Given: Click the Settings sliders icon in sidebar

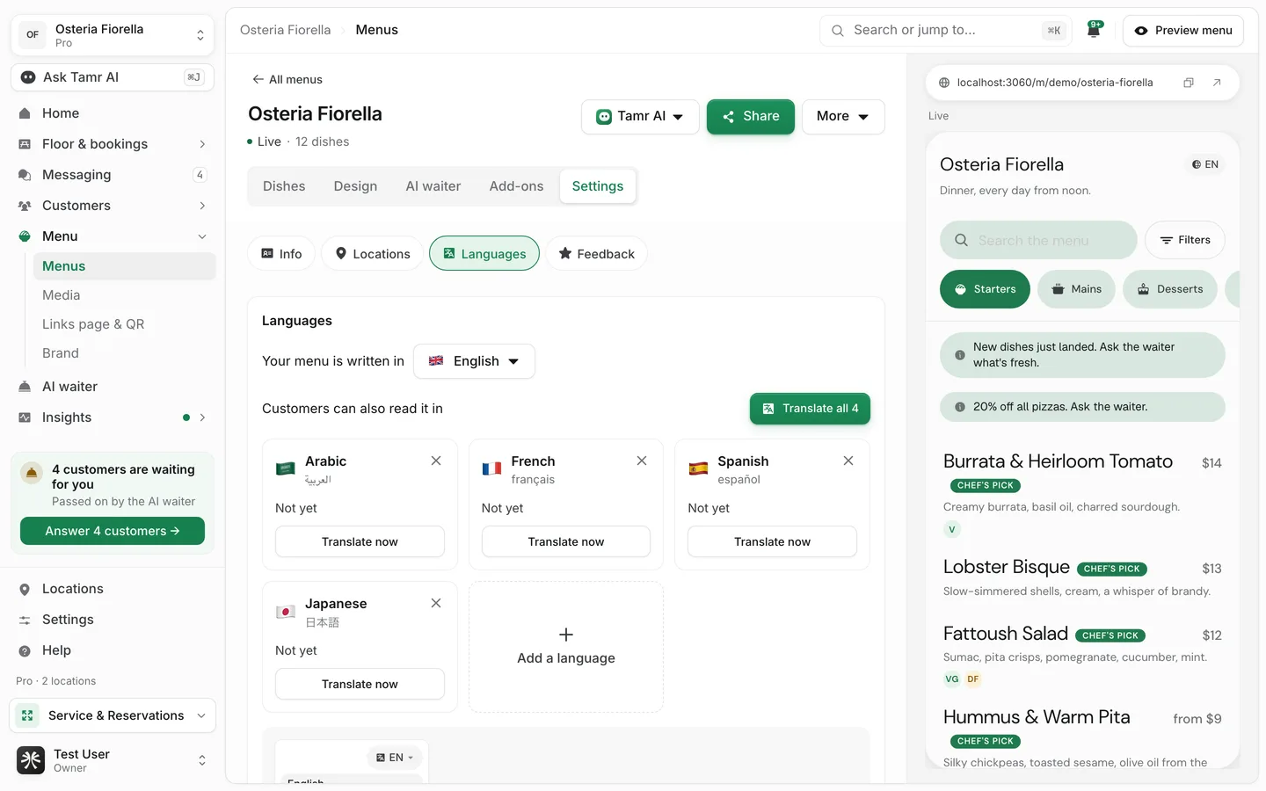Looking at the screenshot, I should [x=25, y=620].
